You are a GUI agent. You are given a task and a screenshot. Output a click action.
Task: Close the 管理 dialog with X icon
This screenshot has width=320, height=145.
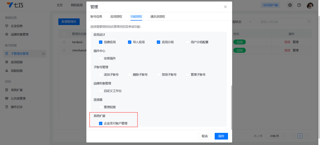(x=225, y=7)
